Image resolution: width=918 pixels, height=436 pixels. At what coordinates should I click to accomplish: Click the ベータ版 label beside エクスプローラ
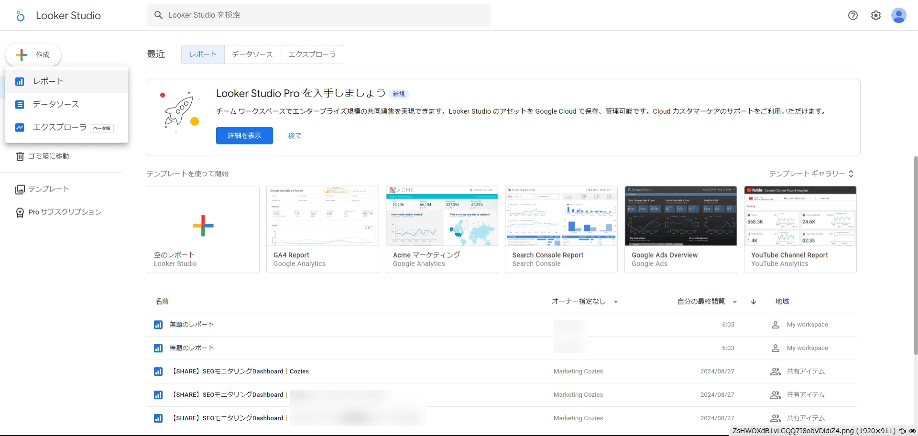coord(102,128)
